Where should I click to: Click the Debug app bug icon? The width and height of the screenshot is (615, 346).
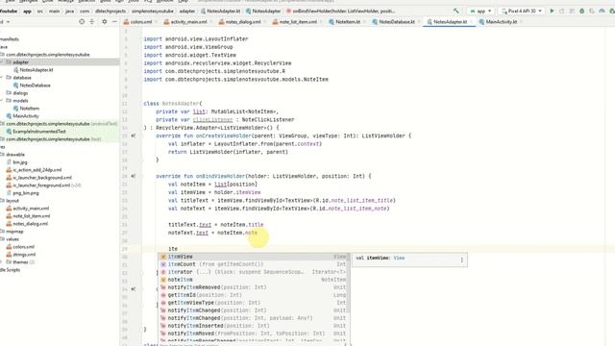click(x=582, y=11)
